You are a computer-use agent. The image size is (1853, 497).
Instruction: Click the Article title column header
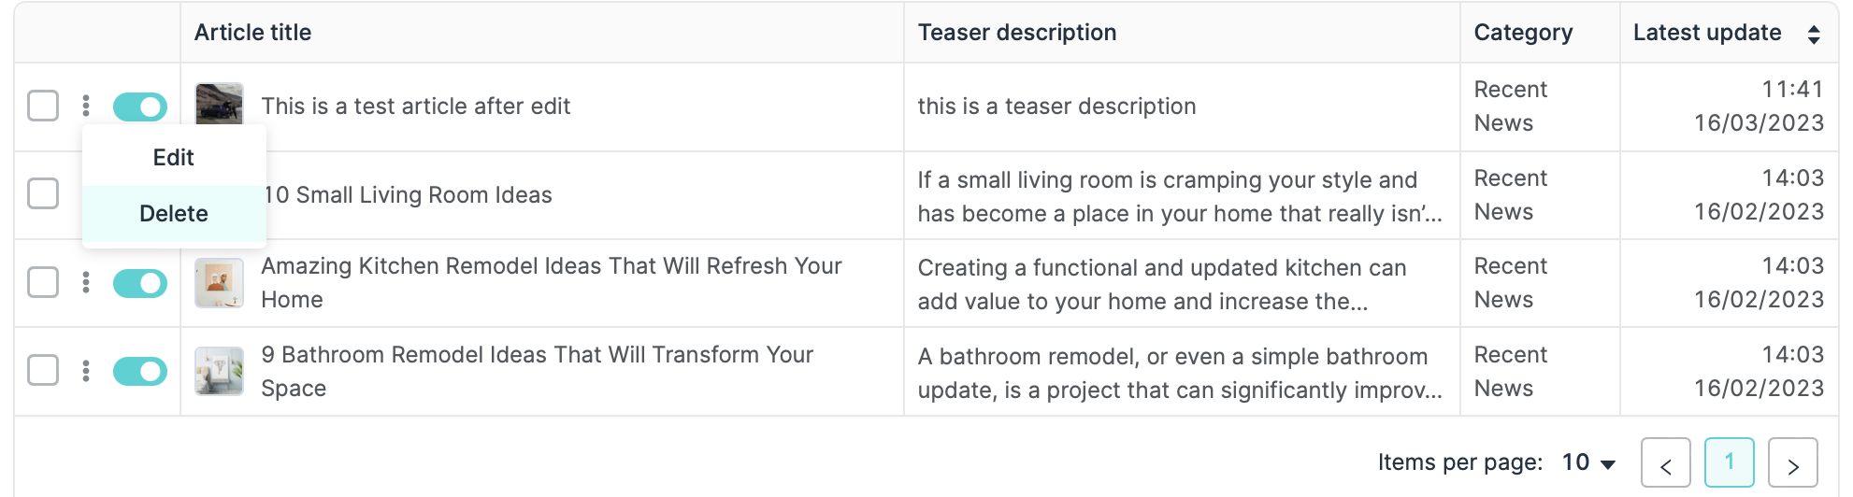252,33
